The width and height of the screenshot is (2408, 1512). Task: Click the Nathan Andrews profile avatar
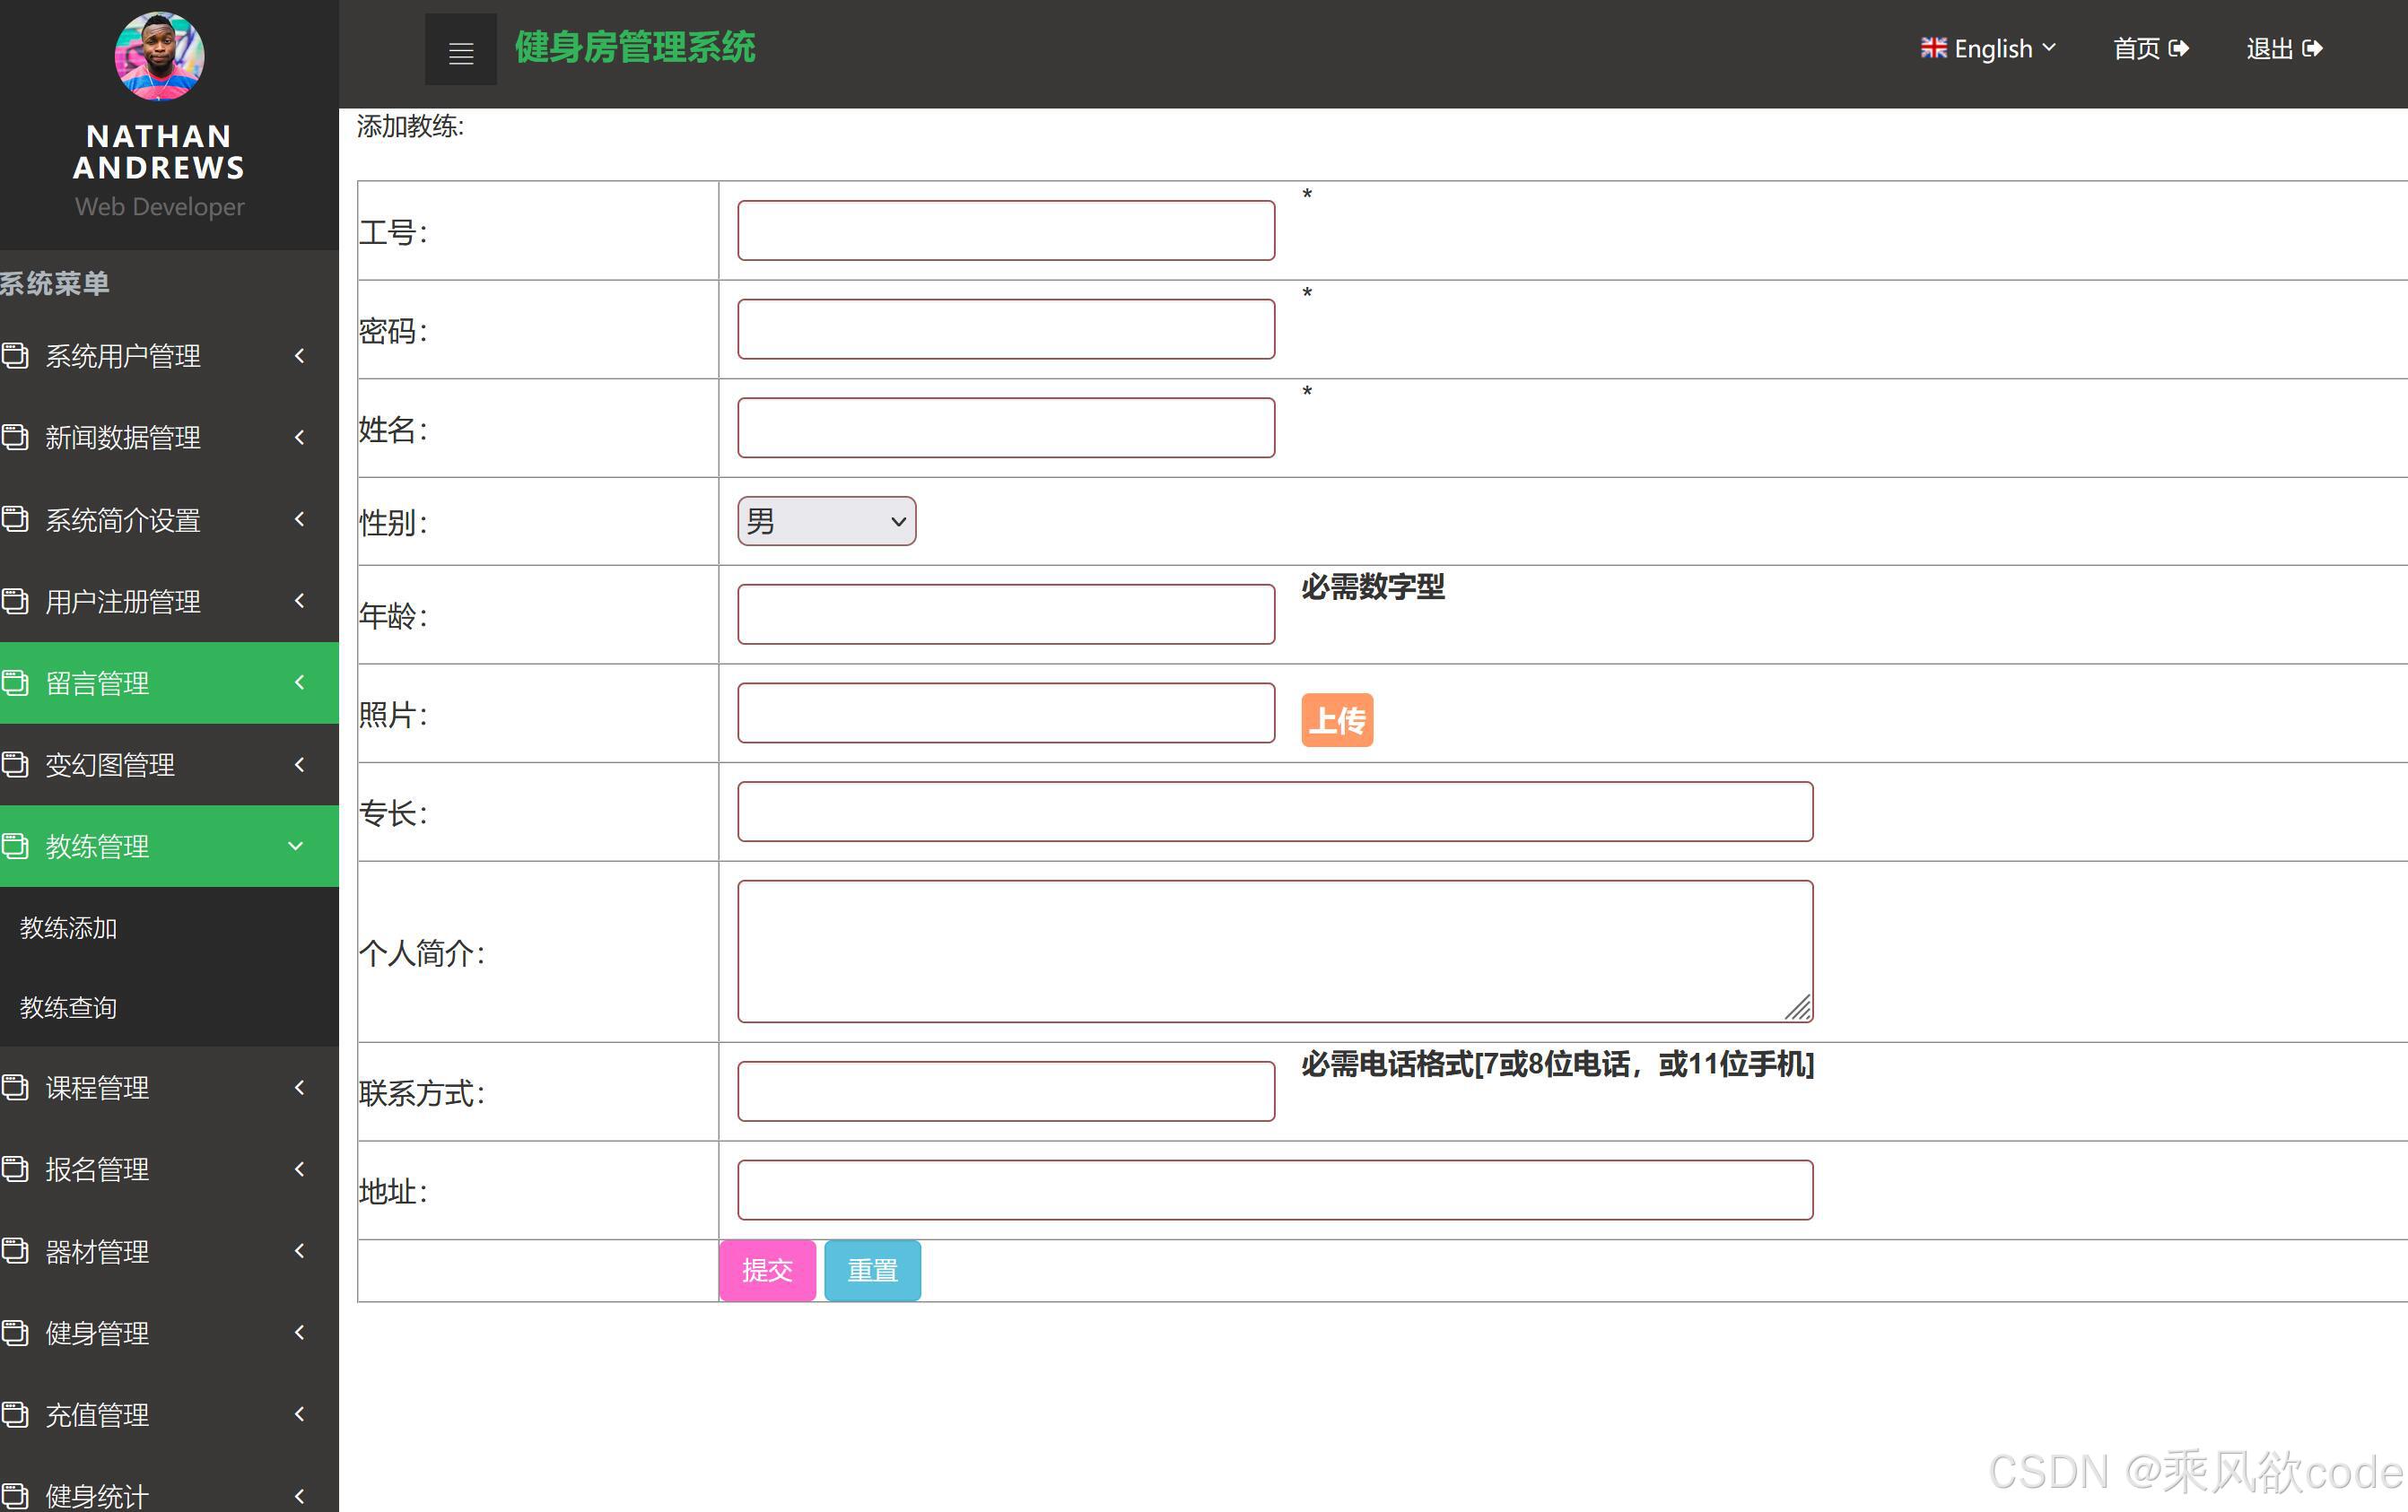(x=159, y=56)
